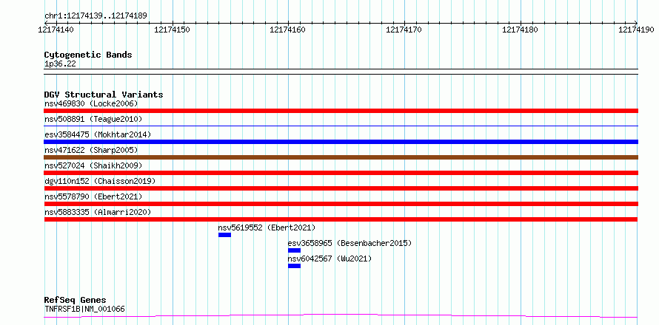Open the nsv508891 (Teague2010) variant label
659x325 pixels.
(x=93, y=119)
